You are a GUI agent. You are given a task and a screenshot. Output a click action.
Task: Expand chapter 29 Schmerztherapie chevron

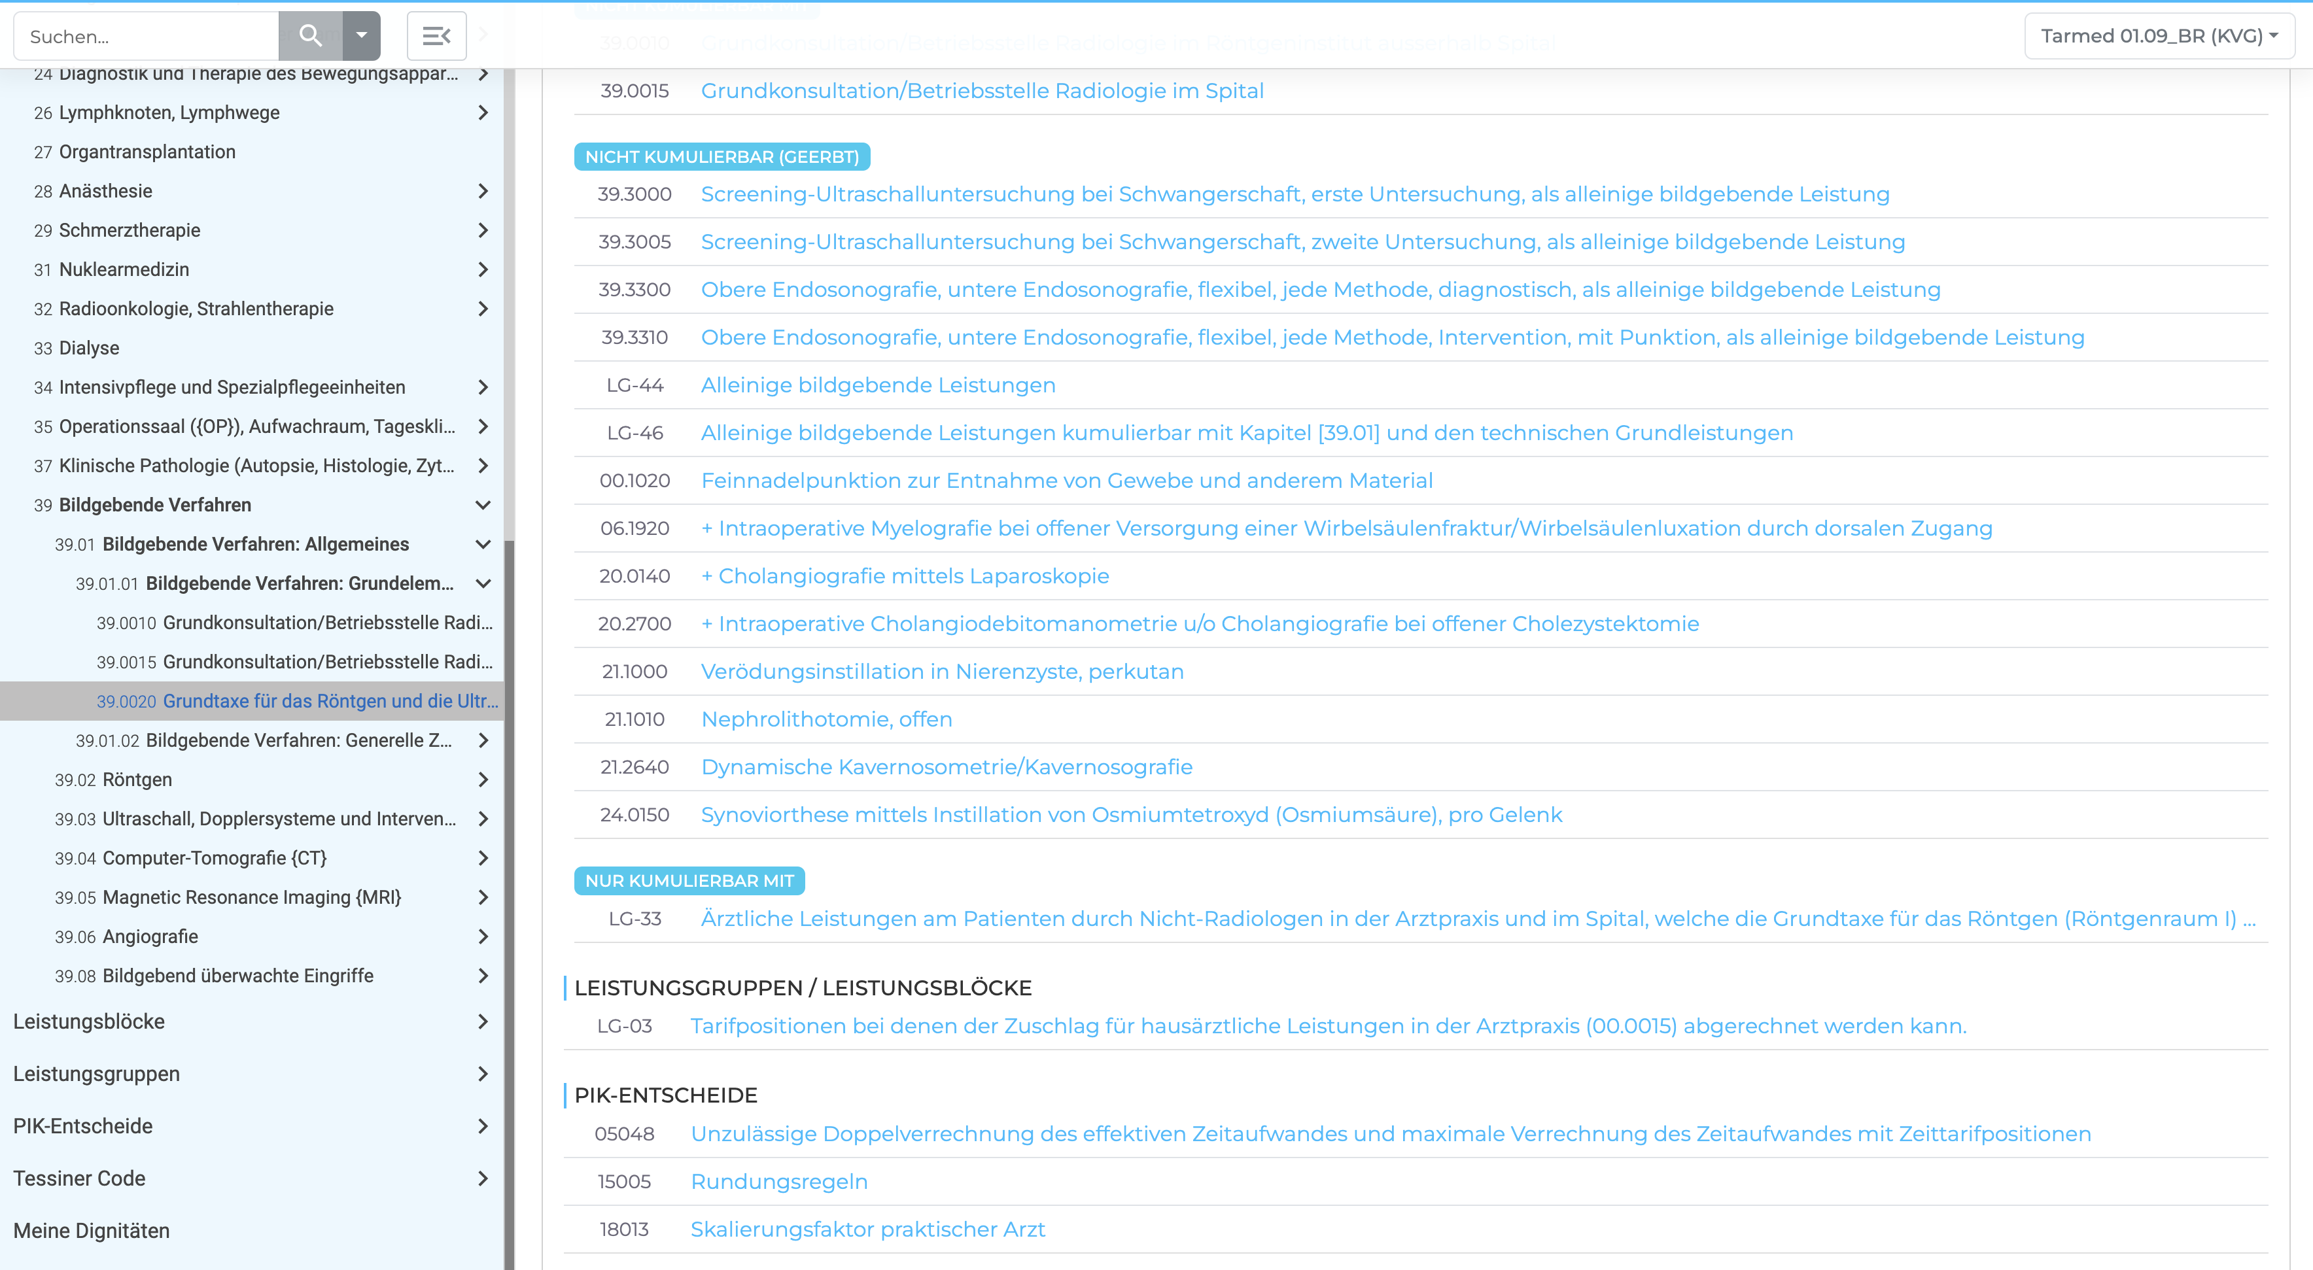pos(483,230)
